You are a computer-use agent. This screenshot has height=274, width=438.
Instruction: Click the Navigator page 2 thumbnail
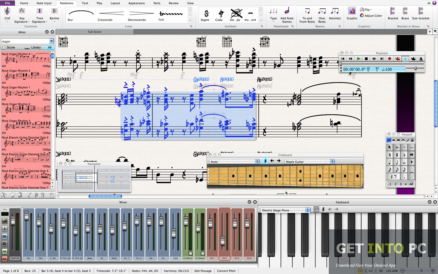113,179
